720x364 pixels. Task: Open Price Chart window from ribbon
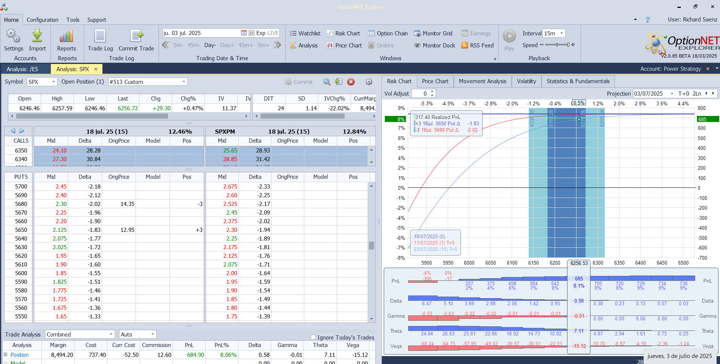click(344, 45)
